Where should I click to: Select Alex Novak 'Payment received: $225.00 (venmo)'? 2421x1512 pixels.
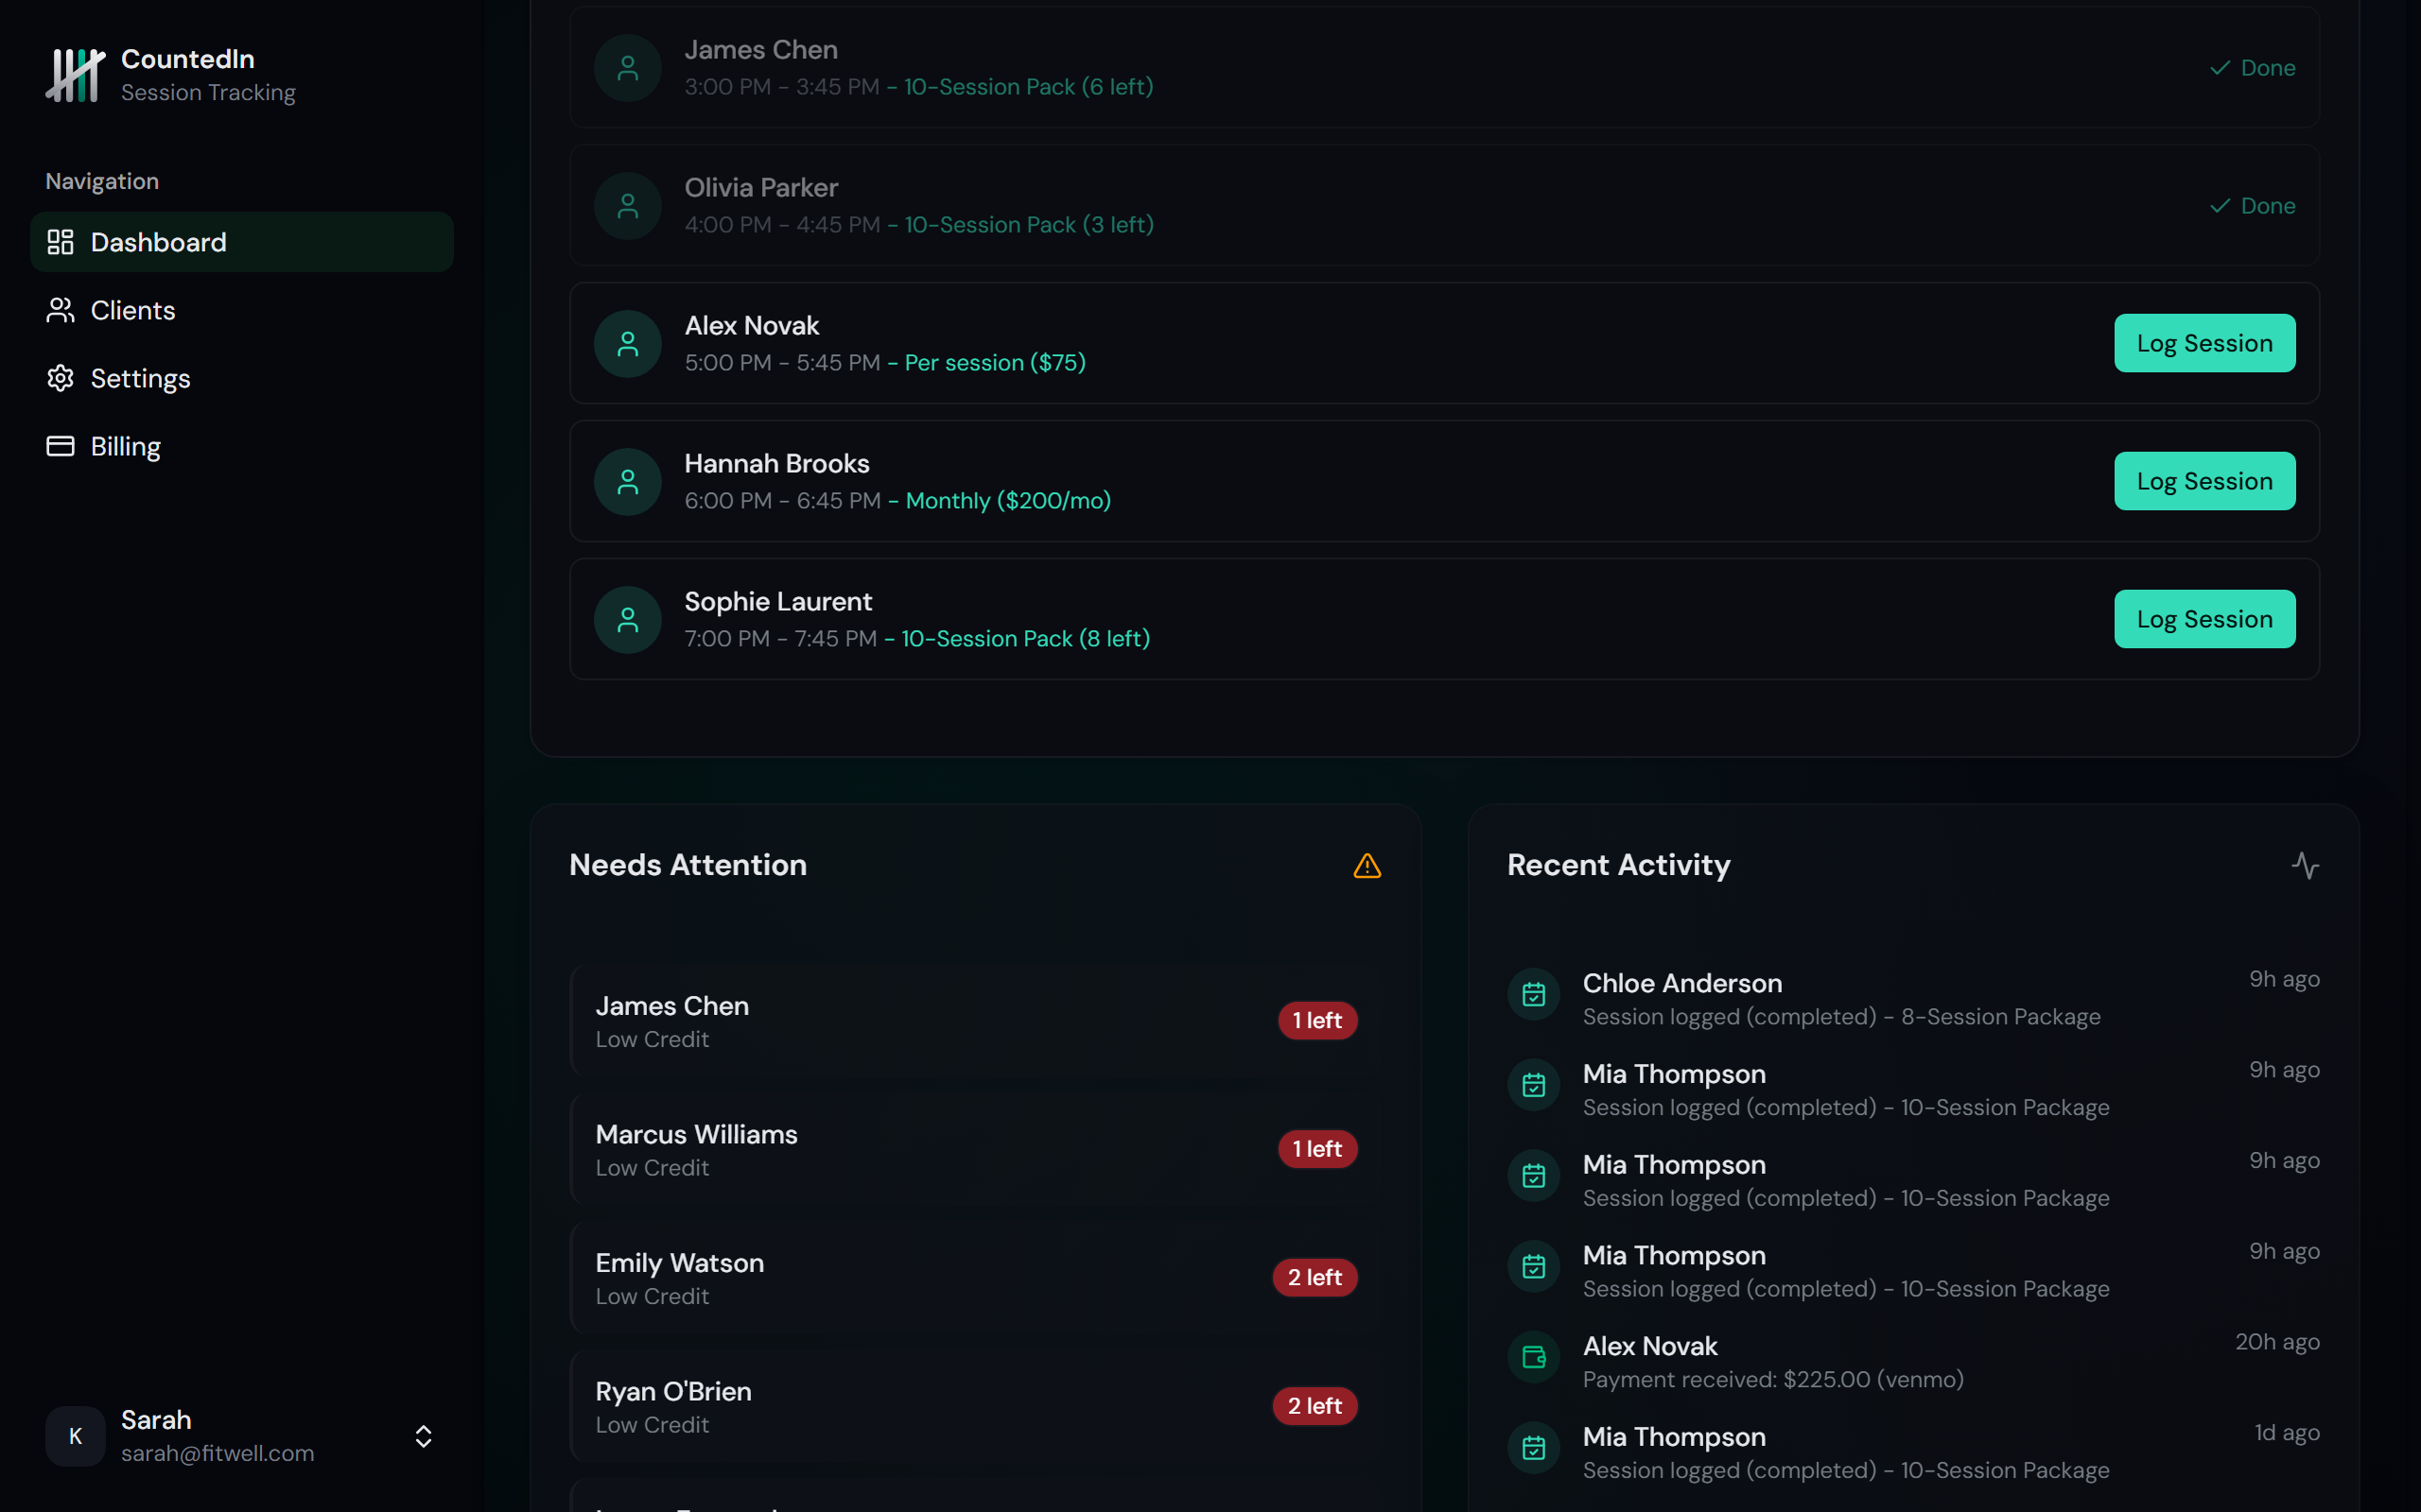pos(1773,1380)
